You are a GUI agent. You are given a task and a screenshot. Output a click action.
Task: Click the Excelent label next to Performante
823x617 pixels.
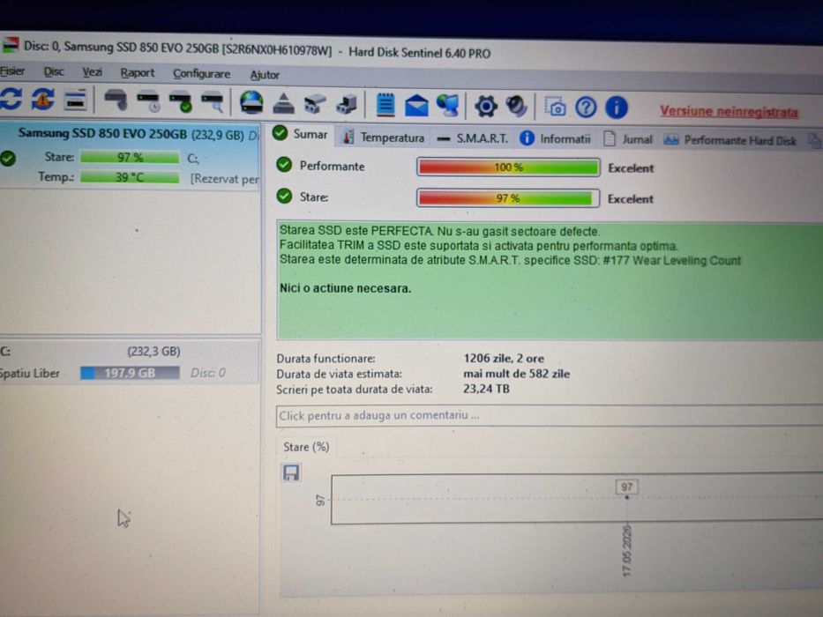pos(631,168)
